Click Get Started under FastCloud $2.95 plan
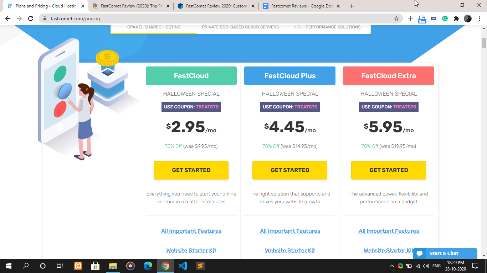 (x=191, y=170)
